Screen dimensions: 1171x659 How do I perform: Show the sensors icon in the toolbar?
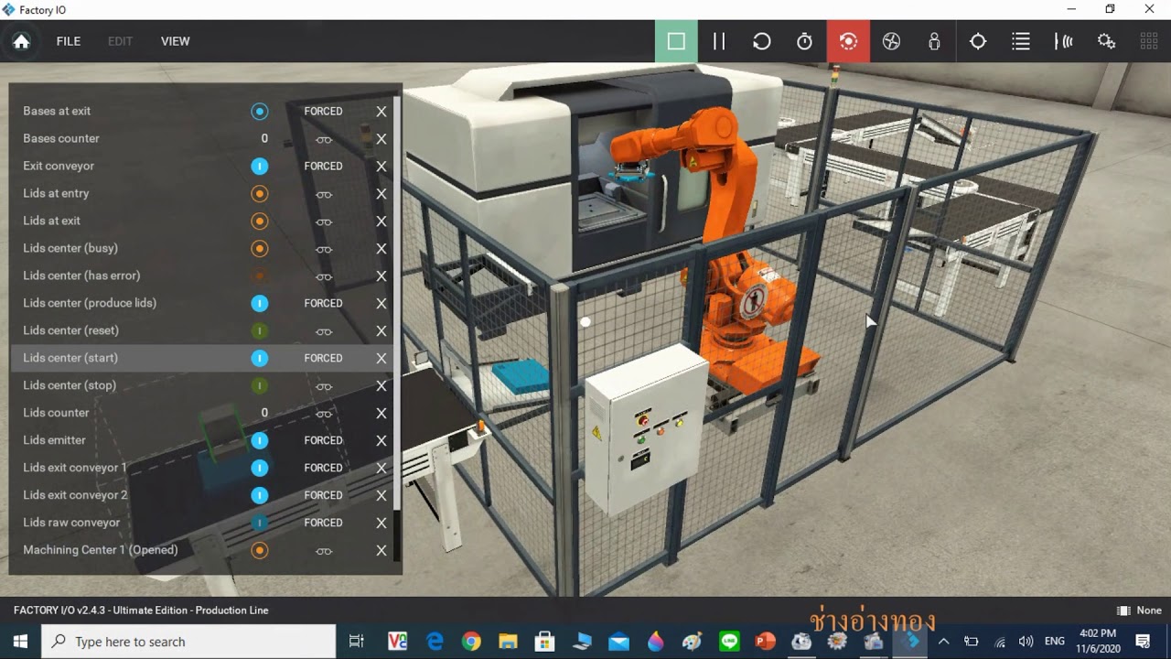1064,41
